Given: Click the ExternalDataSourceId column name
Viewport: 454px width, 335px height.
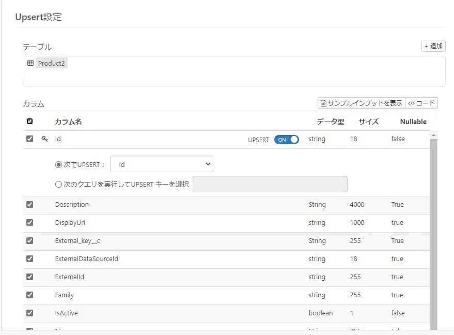Looking at the screenshot, I should point(87,259).
